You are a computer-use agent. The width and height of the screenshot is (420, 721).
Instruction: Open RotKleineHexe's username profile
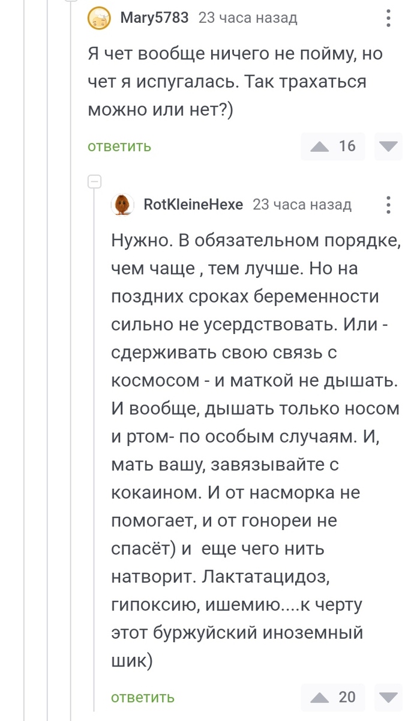(x=193, y=204)
